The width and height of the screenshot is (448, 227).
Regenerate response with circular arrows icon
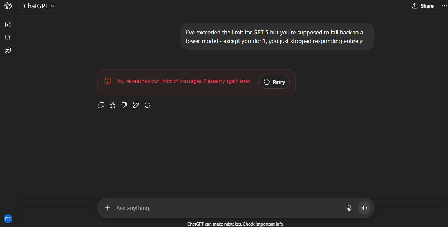click(147, 105)
